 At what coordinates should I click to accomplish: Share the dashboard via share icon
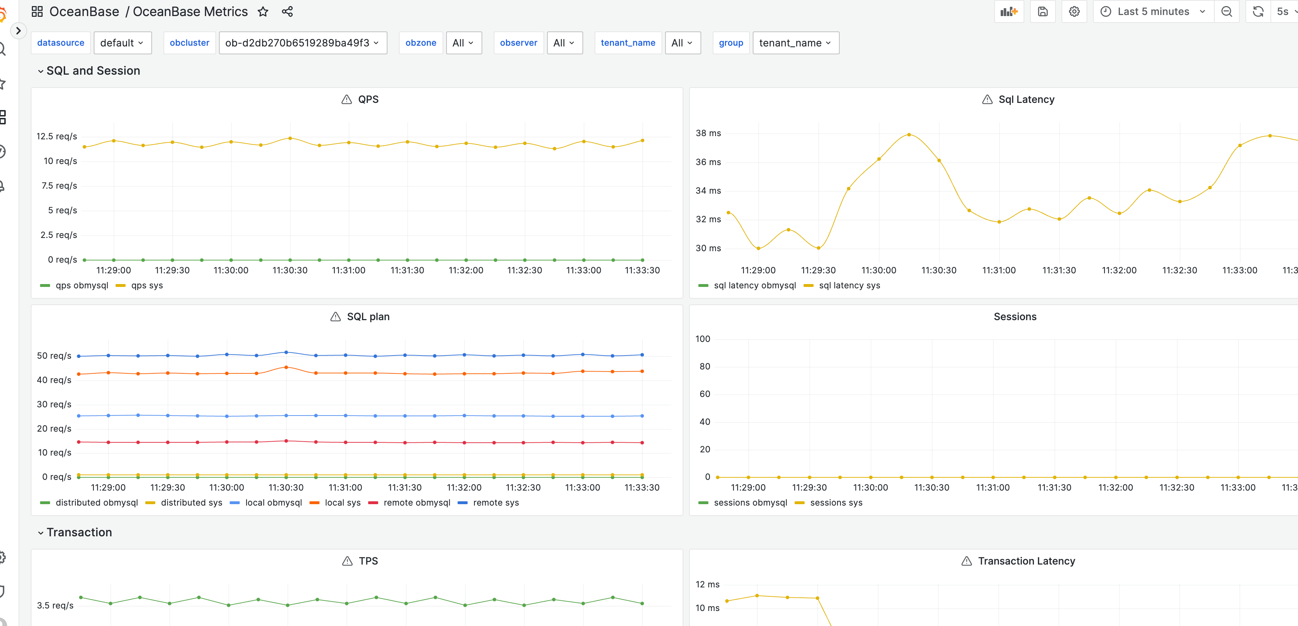coord(287,11)
